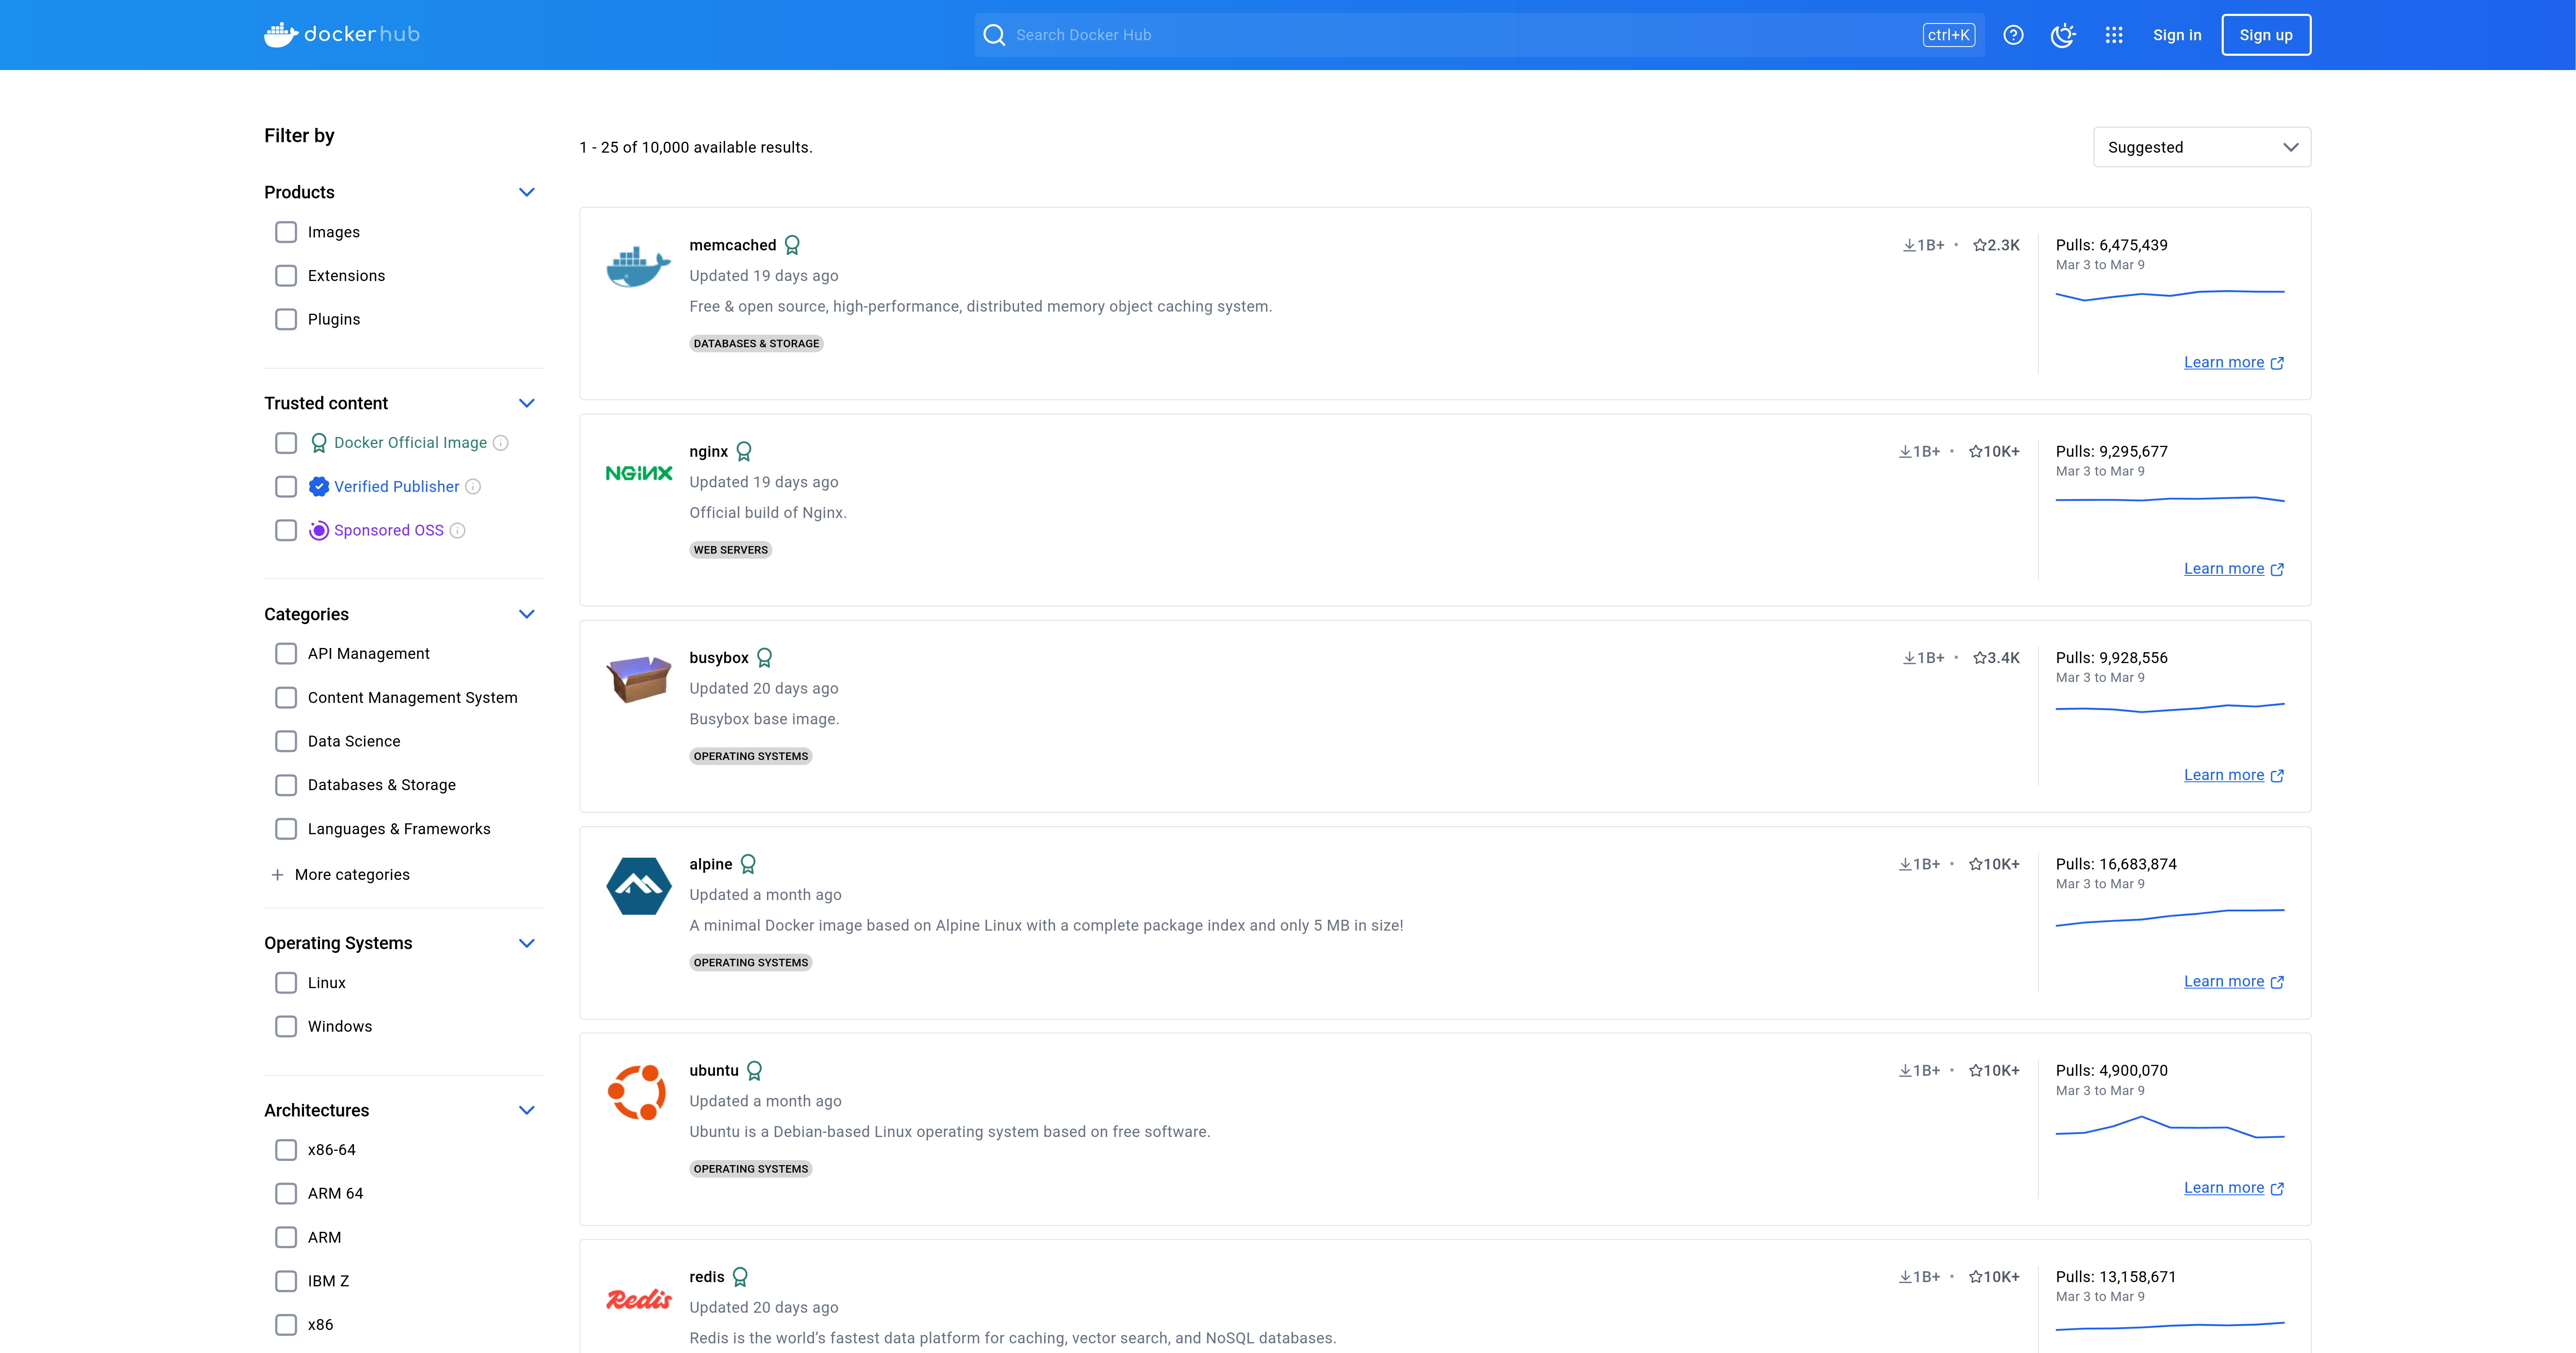This screenshot has height=1353, width=2576.
Task: Tick the ARM 64 architecture checkbox
Action: [x=286, y=1193]
